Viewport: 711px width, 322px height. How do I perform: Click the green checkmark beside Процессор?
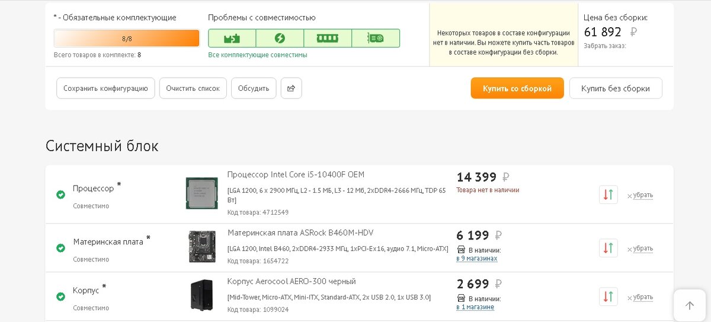point(60,195)
